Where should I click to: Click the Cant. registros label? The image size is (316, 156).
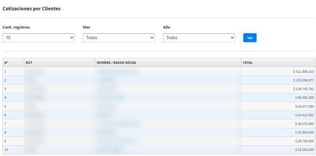pos(16,27)
